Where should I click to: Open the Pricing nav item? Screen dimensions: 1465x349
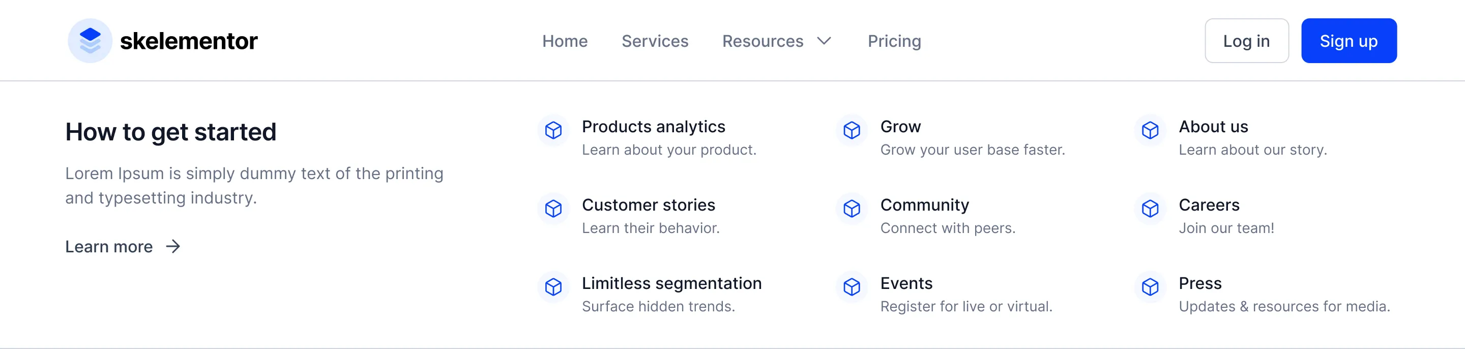(x=894, y=42)
